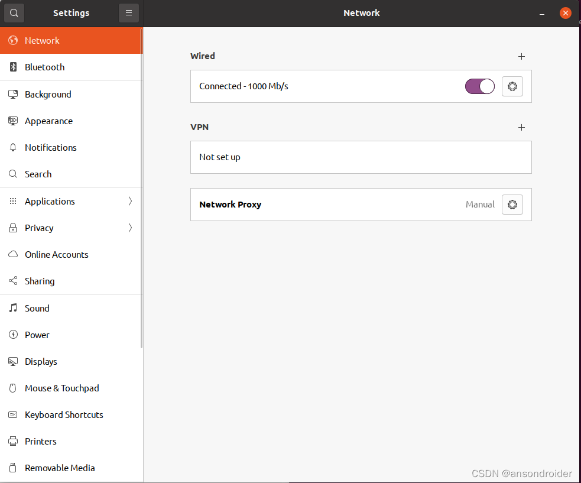Screen dimensions: 581x483
Task: Click the Applications grid icon
Action: tap(13, 201)
